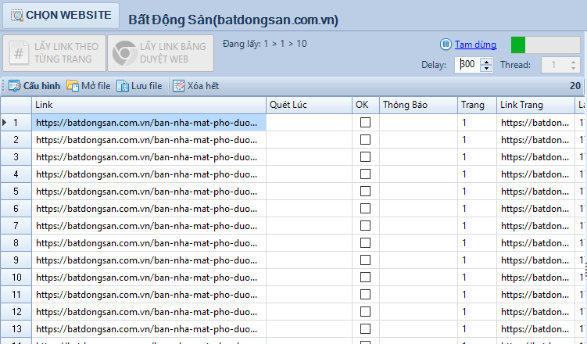Click the Cấu hình icon
The image size is (587, 344).
pos(15,86)
